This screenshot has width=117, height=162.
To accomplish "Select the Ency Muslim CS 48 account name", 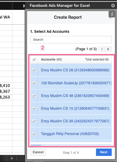I will [x=75, y=96].
